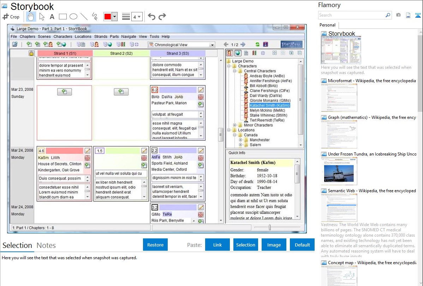Toggle the locations globe filter in tree panel
The image size is (423, 286).
click(238, 53)
